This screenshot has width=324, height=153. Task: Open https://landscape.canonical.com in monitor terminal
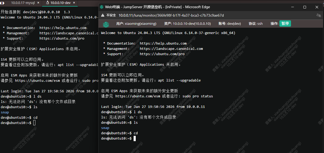click(x=171, y=49)
